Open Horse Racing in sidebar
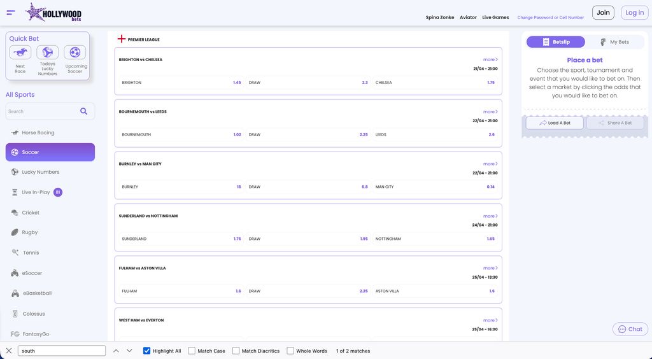652x359 pixels. click(x=50, y=132)
